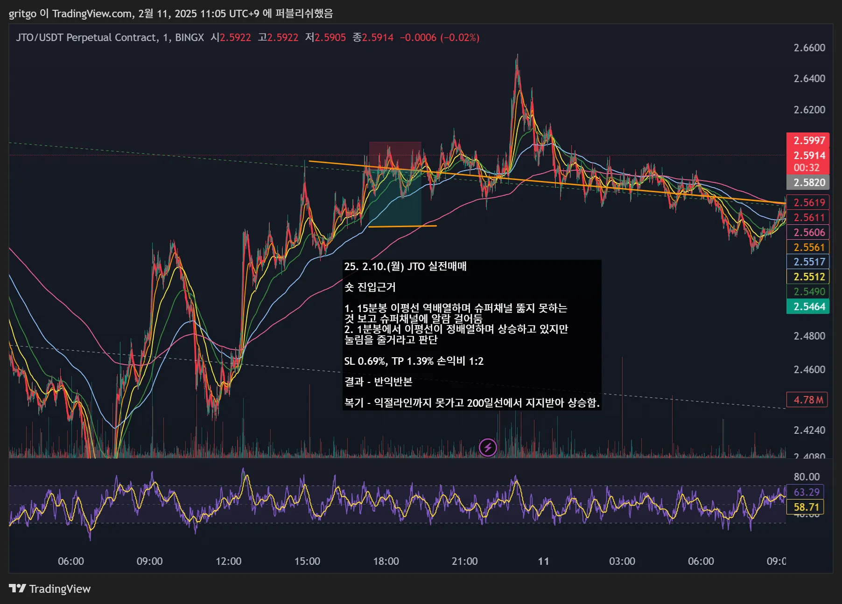
Task: Click the publish header 'gritgo 이 TradingView.com'
Action: pos(70,14)
